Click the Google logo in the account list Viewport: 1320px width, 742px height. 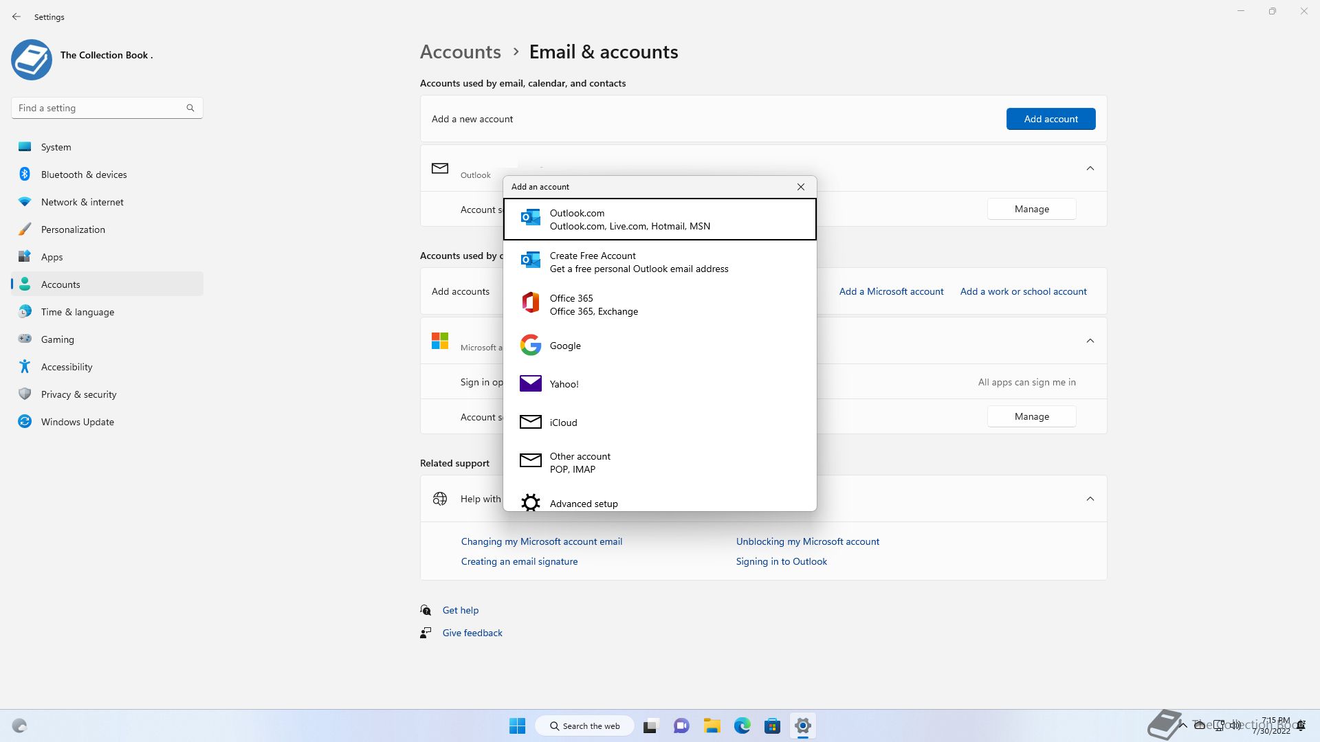pos(531,345)
